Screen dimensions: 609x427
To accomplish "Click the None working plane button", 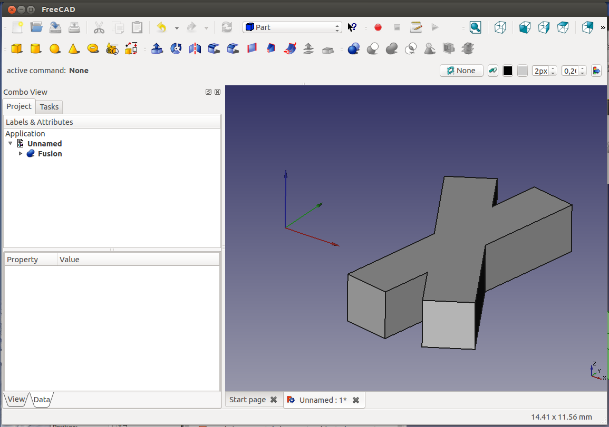I will (461, 71).
